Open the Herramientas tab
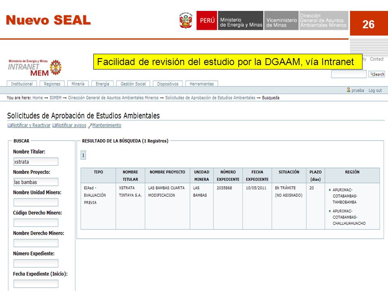The height and width of the screenshot is (291, 388). click(x=202, y=84)
